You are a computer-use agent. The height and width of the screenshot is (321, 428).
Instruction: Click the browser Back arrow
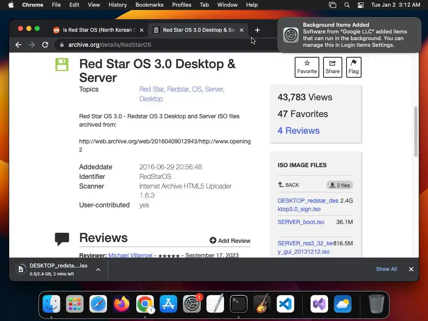click(18, 45)
